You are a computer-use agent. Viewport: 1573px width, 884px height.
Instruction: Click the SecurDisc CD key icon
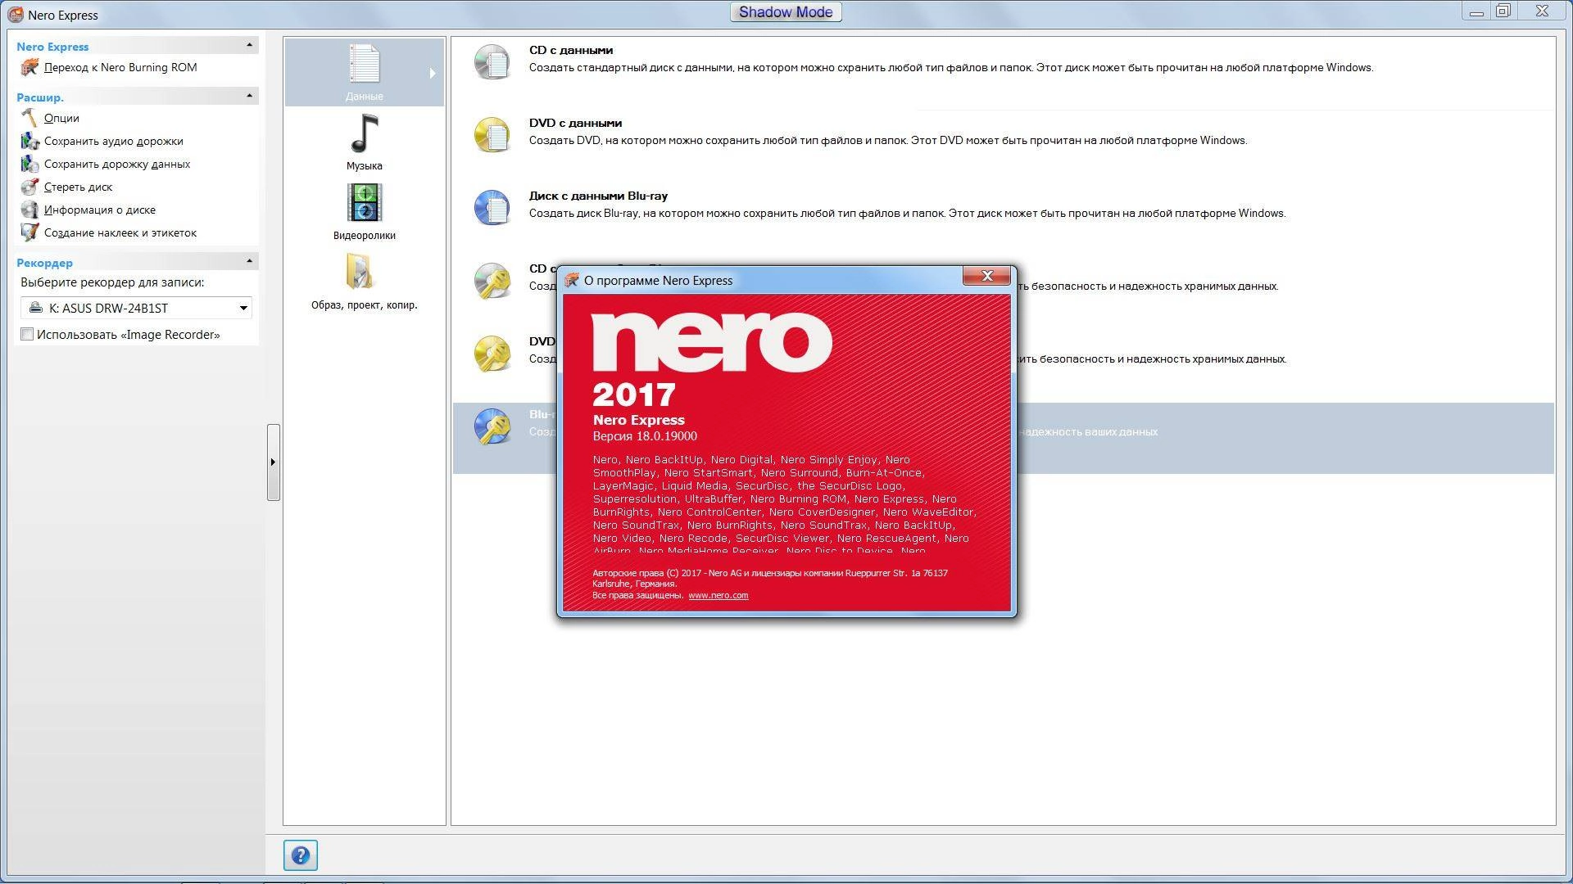tap(492, 280)
